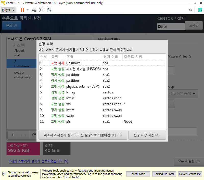Click the 모두 재설정 (R) button

coord(189,161)
